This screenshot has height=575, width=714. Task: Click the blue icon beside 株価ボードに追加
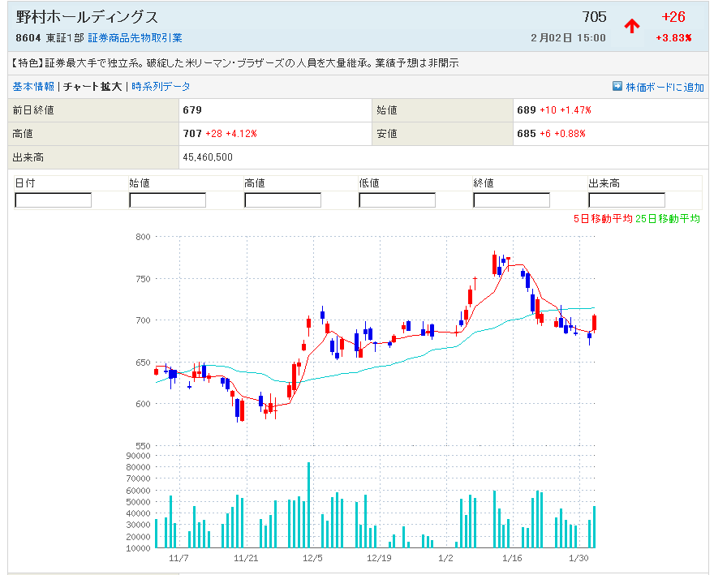tap(617, 86)
